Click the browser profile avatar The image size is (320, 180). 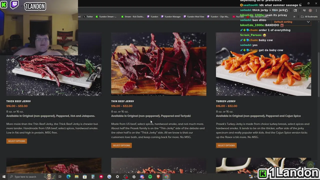point(310,10)
